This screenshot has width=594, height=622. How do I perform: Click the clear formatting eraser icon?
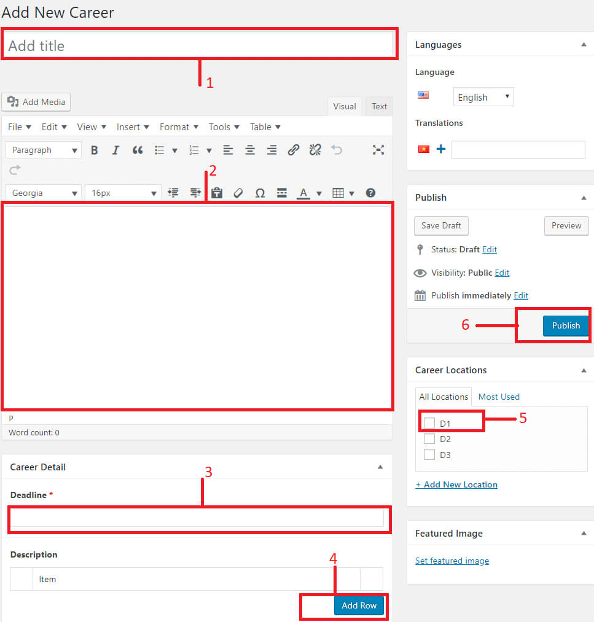tap(238, 193)
